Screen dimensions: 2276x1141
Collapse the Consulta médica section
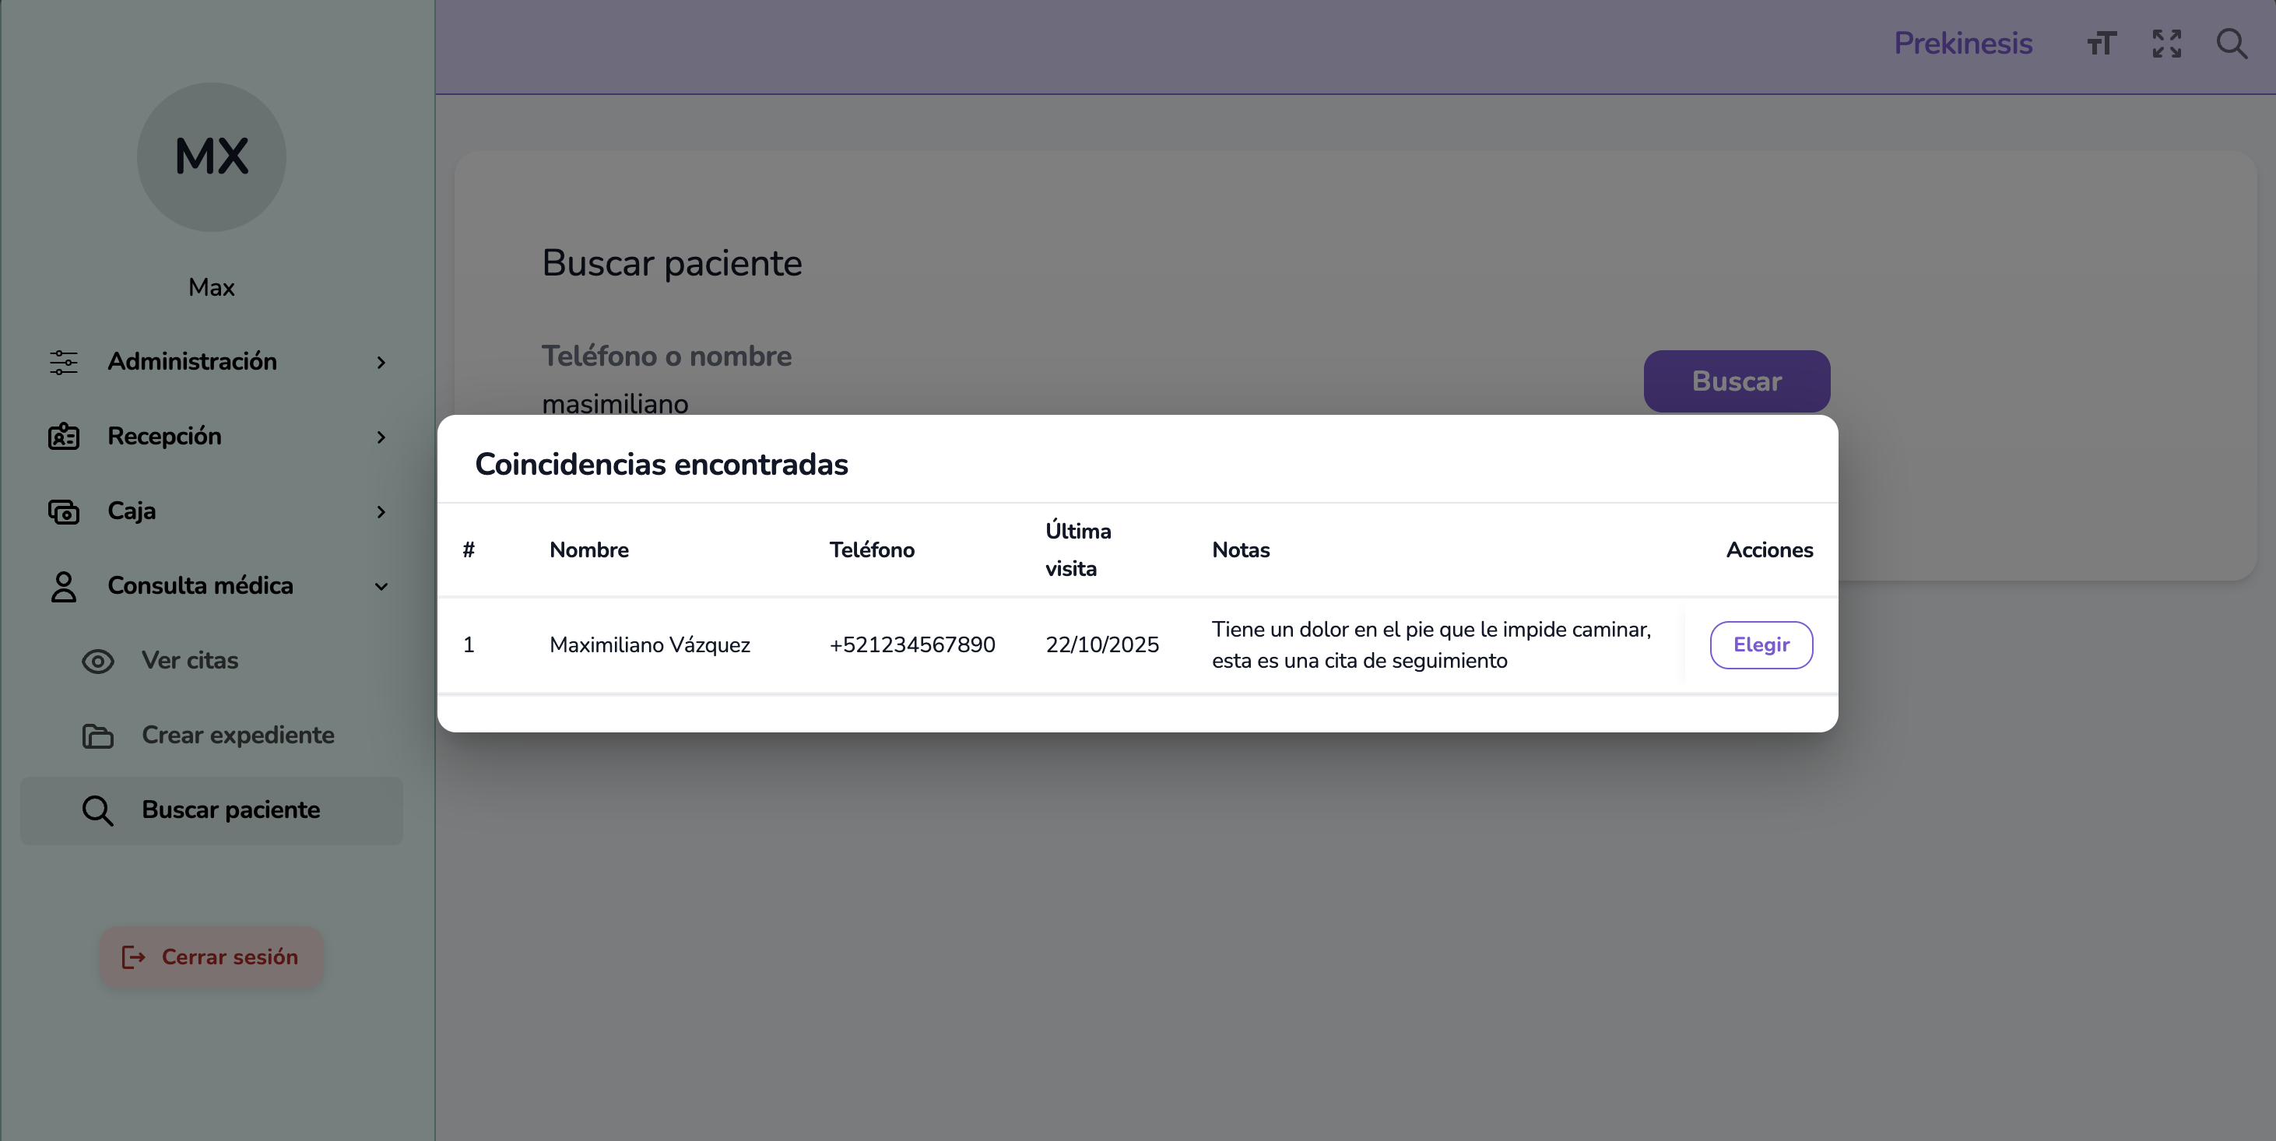381,586
